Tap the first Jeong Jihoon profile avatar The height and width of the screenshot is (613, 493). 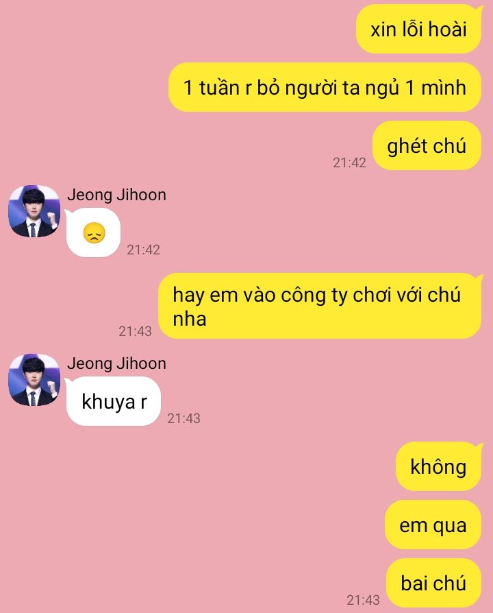tap(34, 211)
